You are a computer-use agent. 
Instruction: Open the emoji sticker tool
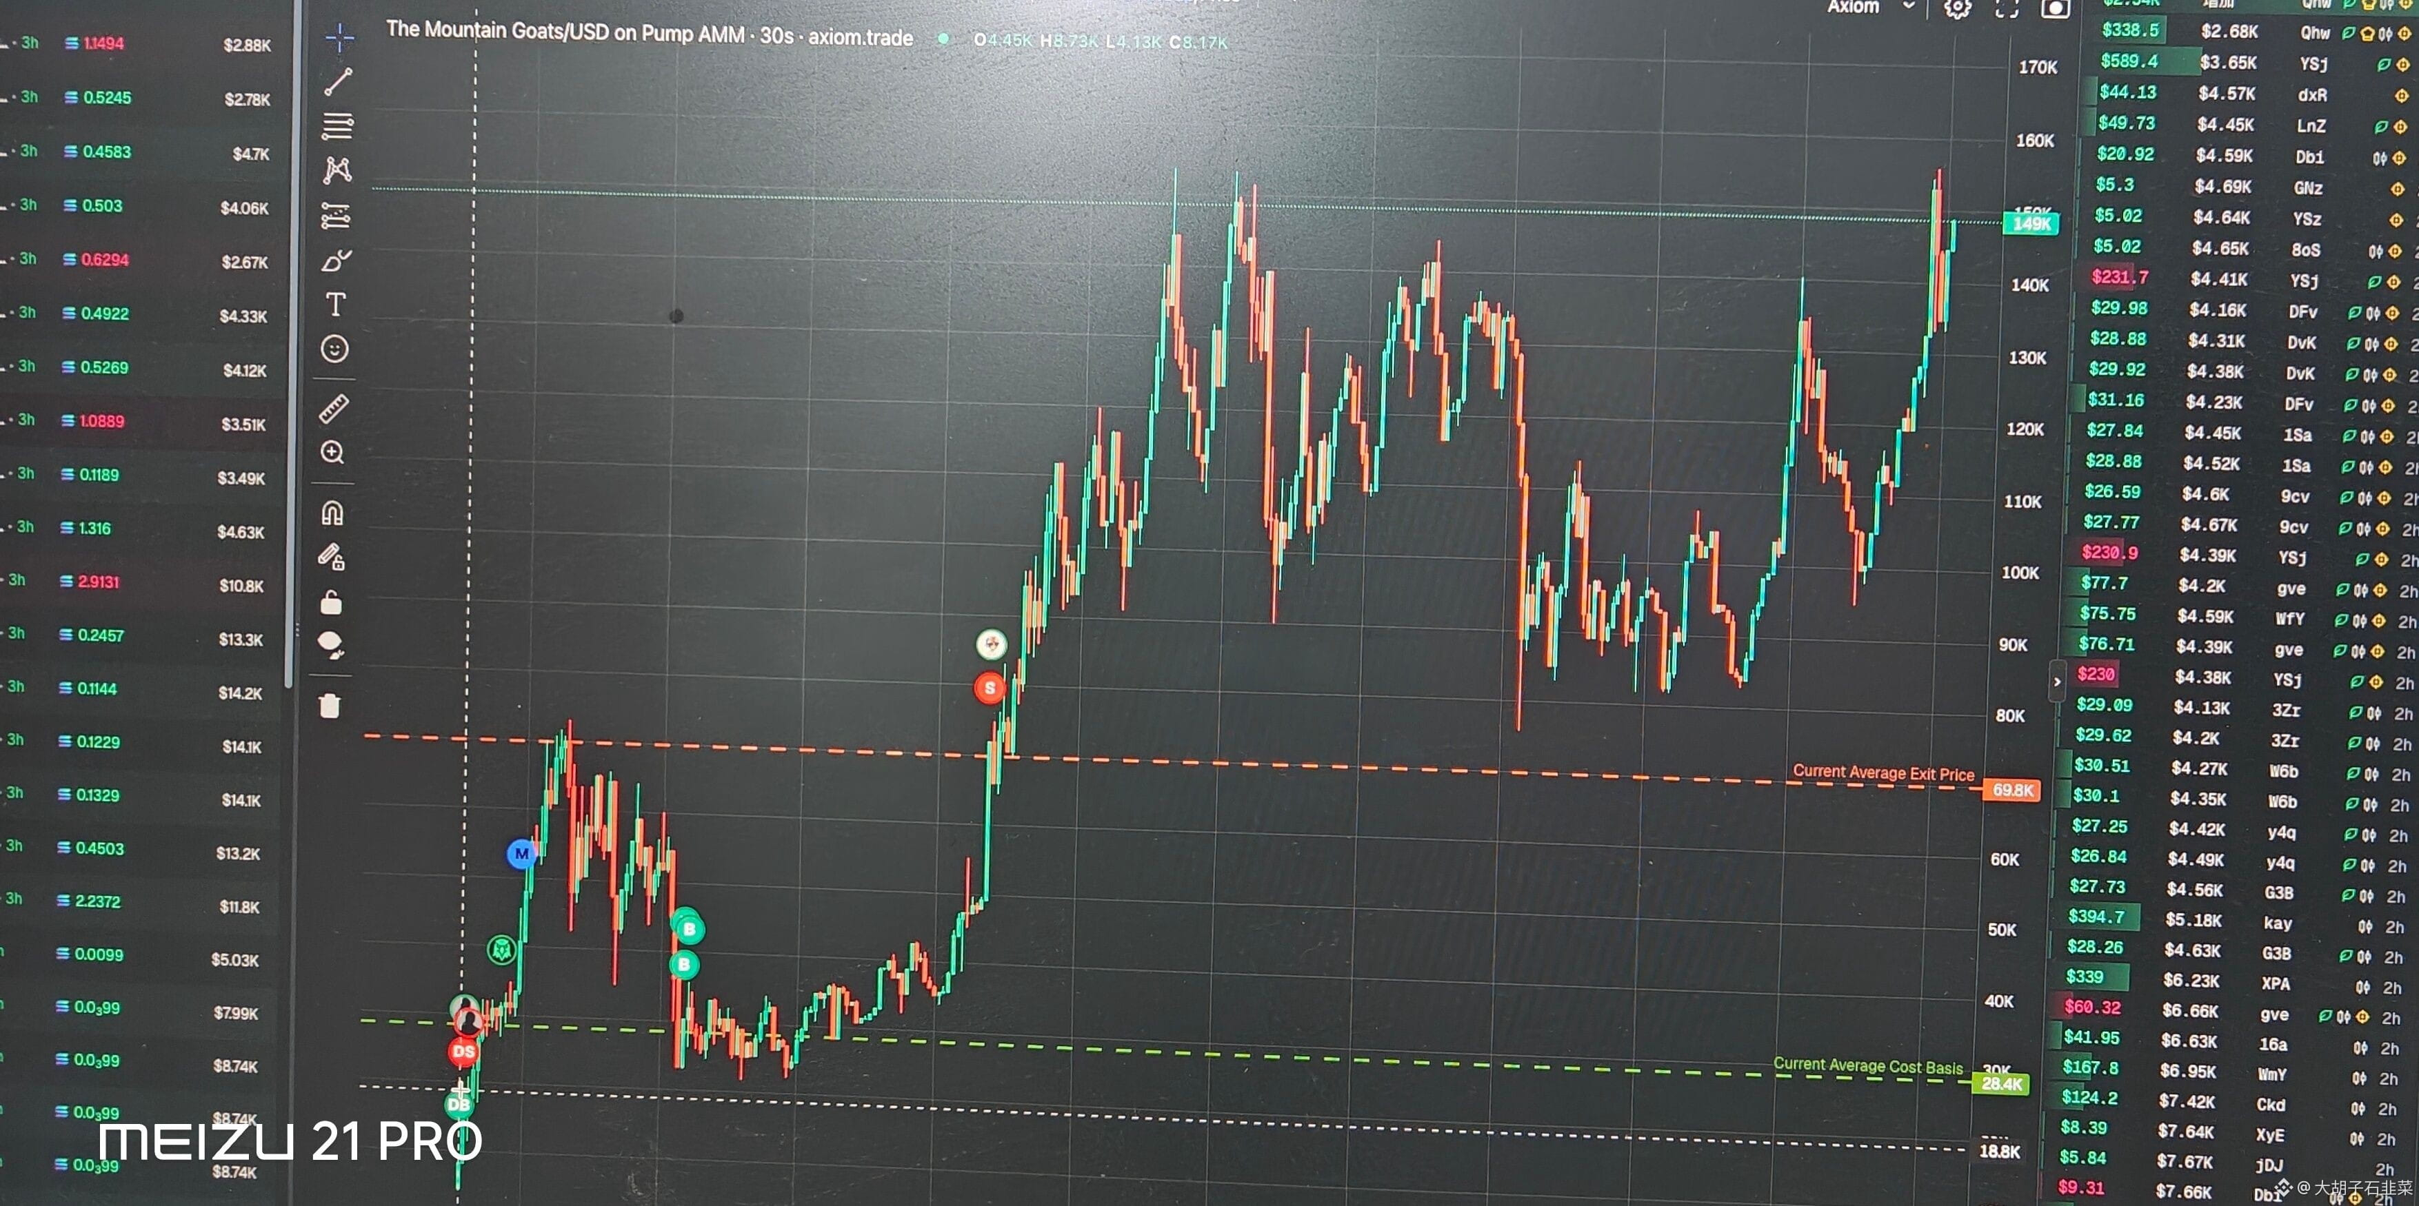(x=334, y=349)
